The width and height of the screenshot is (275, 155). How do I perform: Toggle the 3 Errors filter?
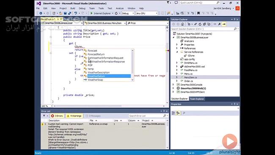(57, 116)
